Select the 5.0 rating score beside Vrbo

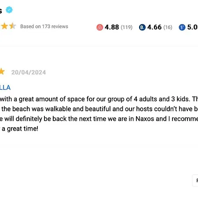[x=193, y=27]
